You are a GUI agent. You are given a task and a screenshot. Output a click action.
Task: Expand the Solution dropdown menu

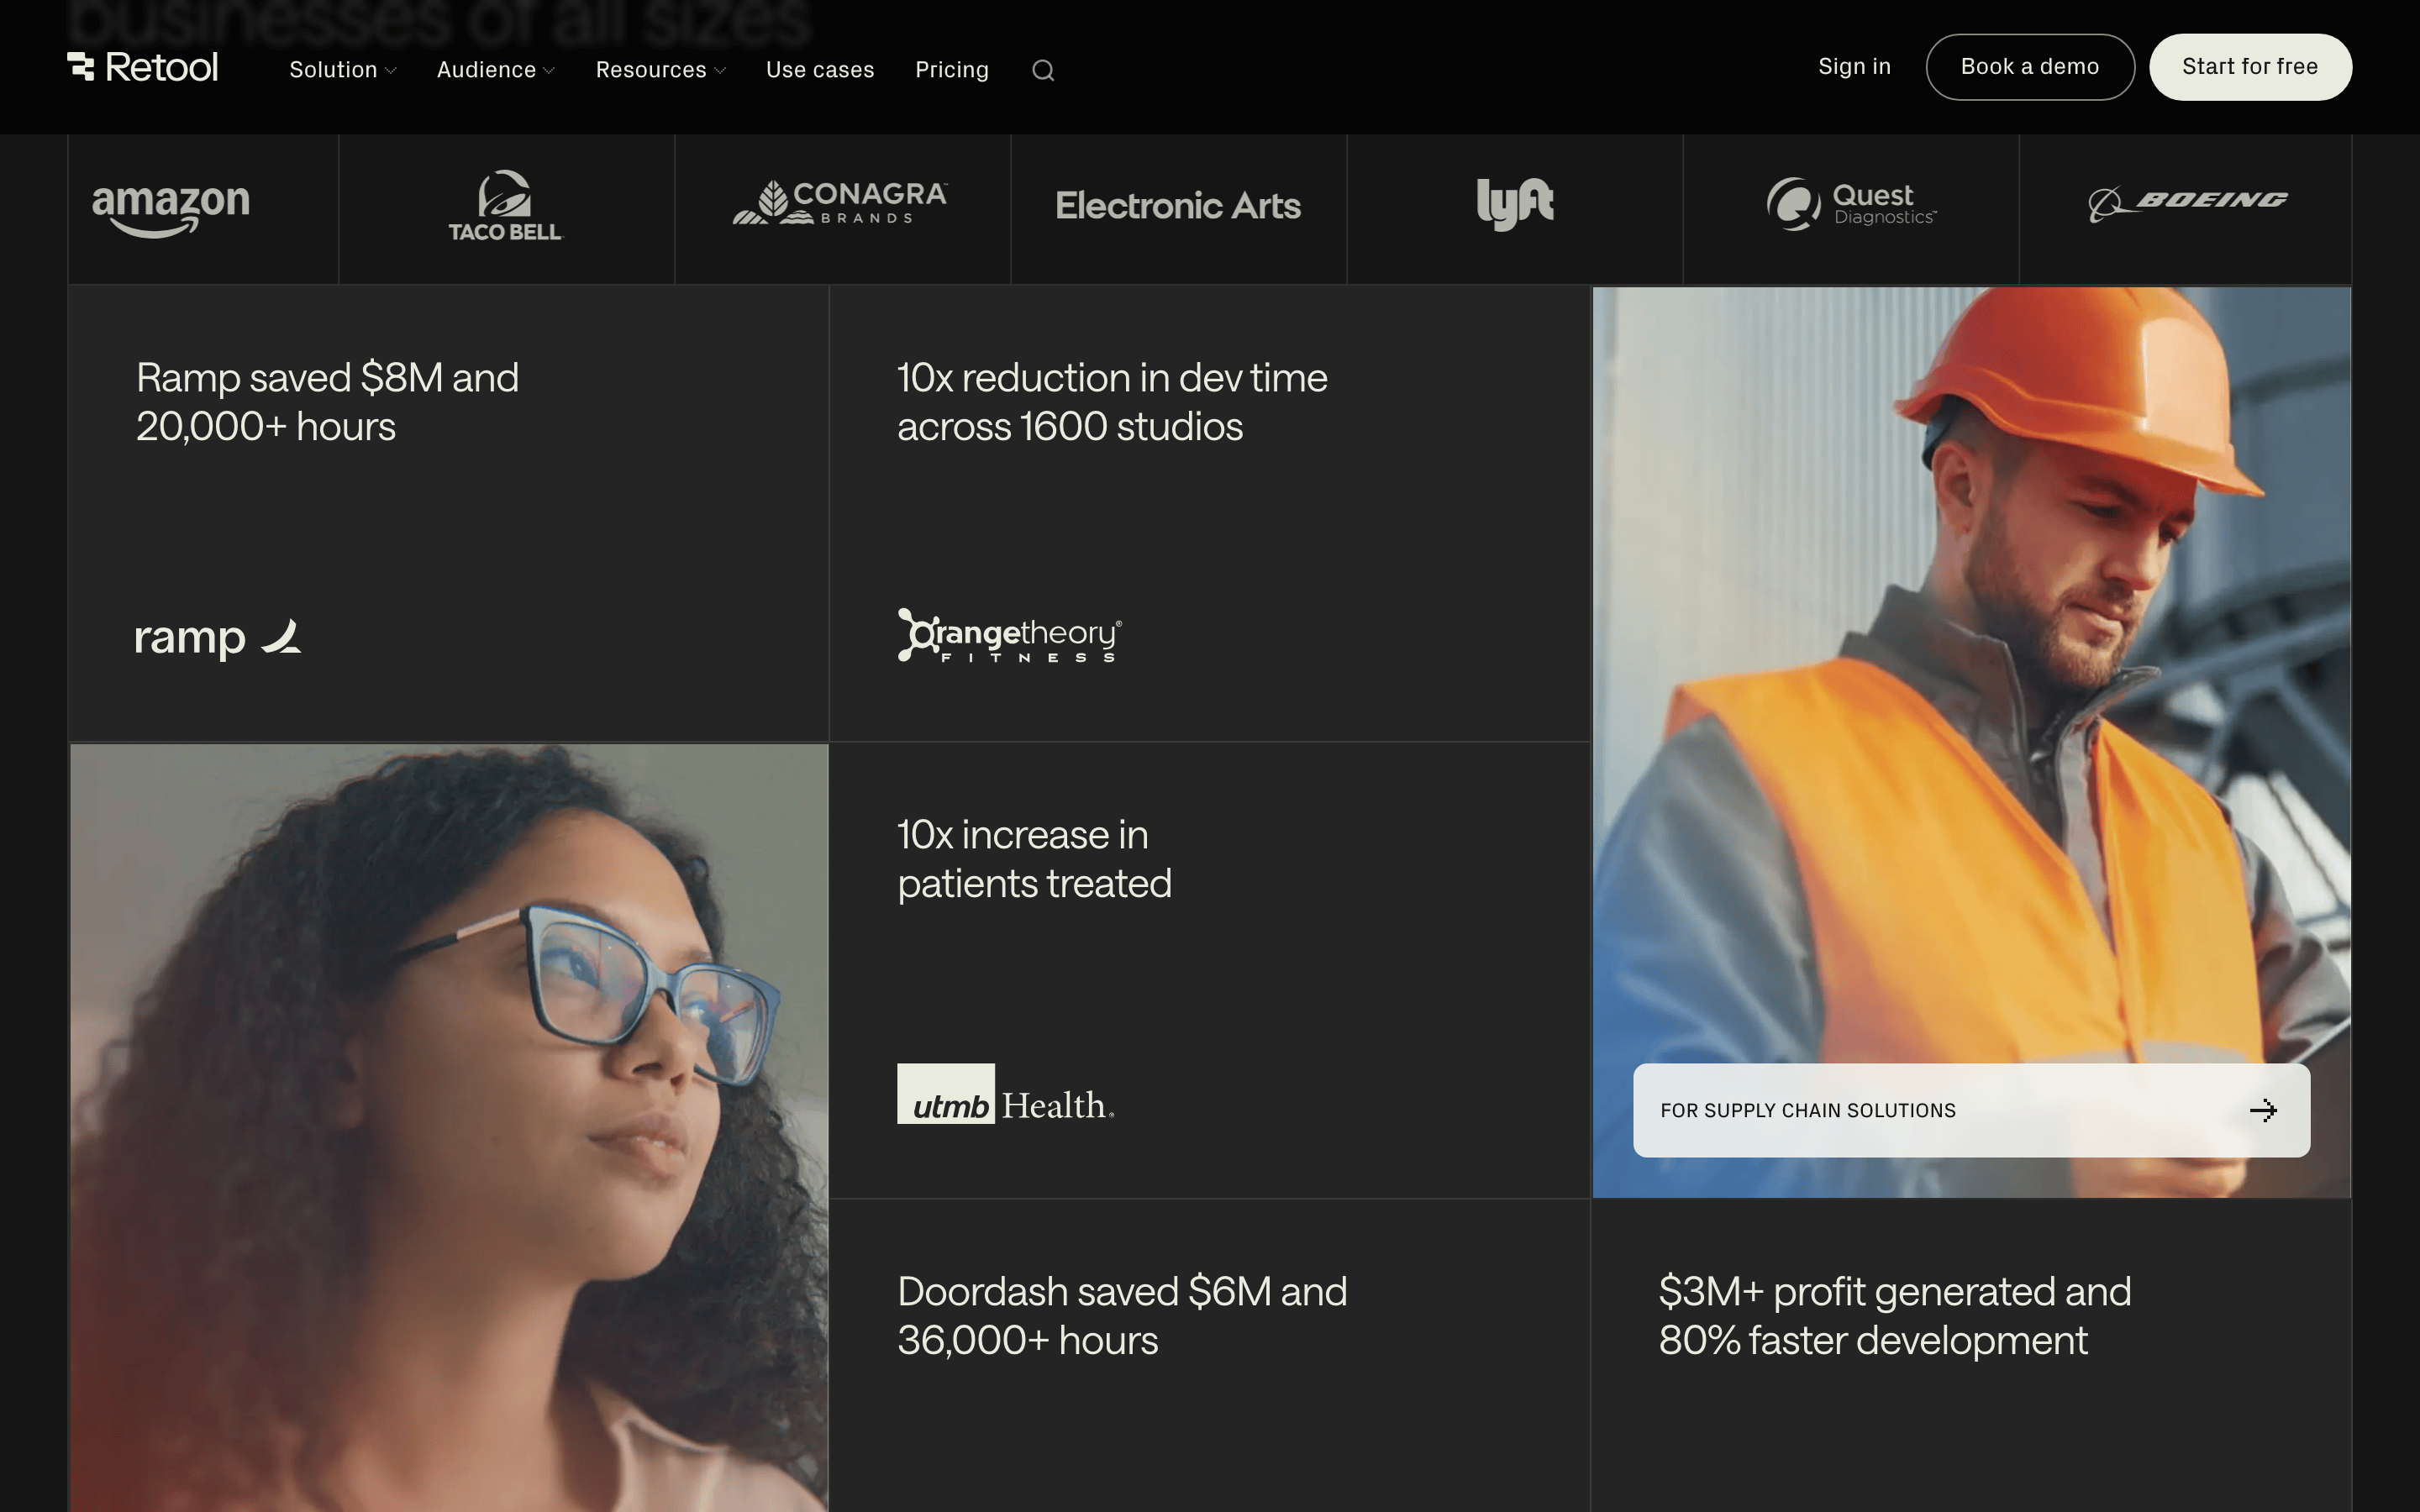point(343,70)
